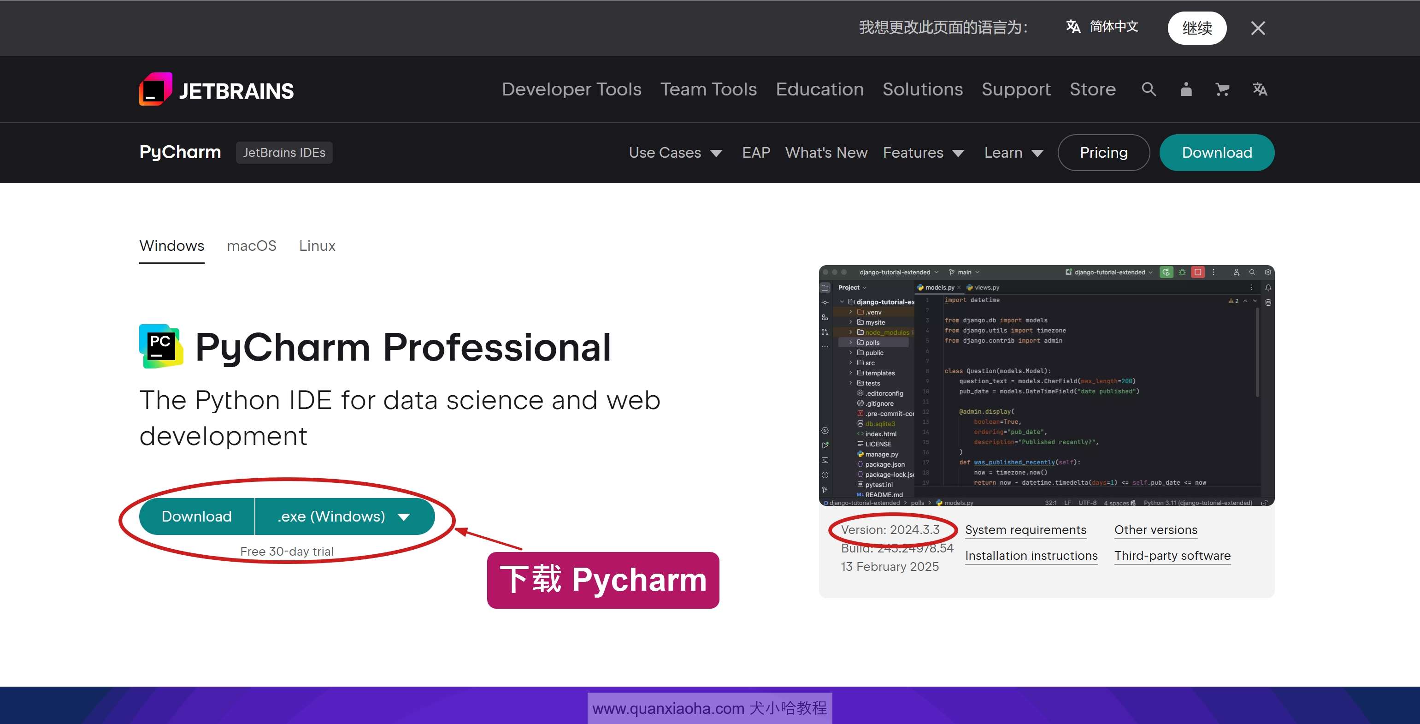Click the 'Version: 2024.3.3' text
The image size is (1420, 724).
(890, 530)
